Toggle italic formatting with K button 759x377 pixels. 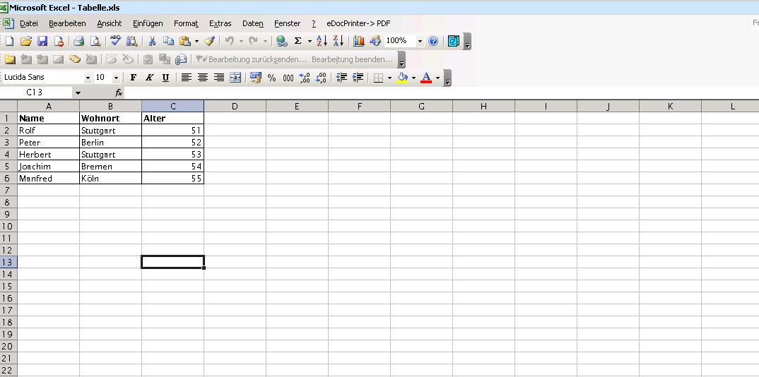coord(149,78)
